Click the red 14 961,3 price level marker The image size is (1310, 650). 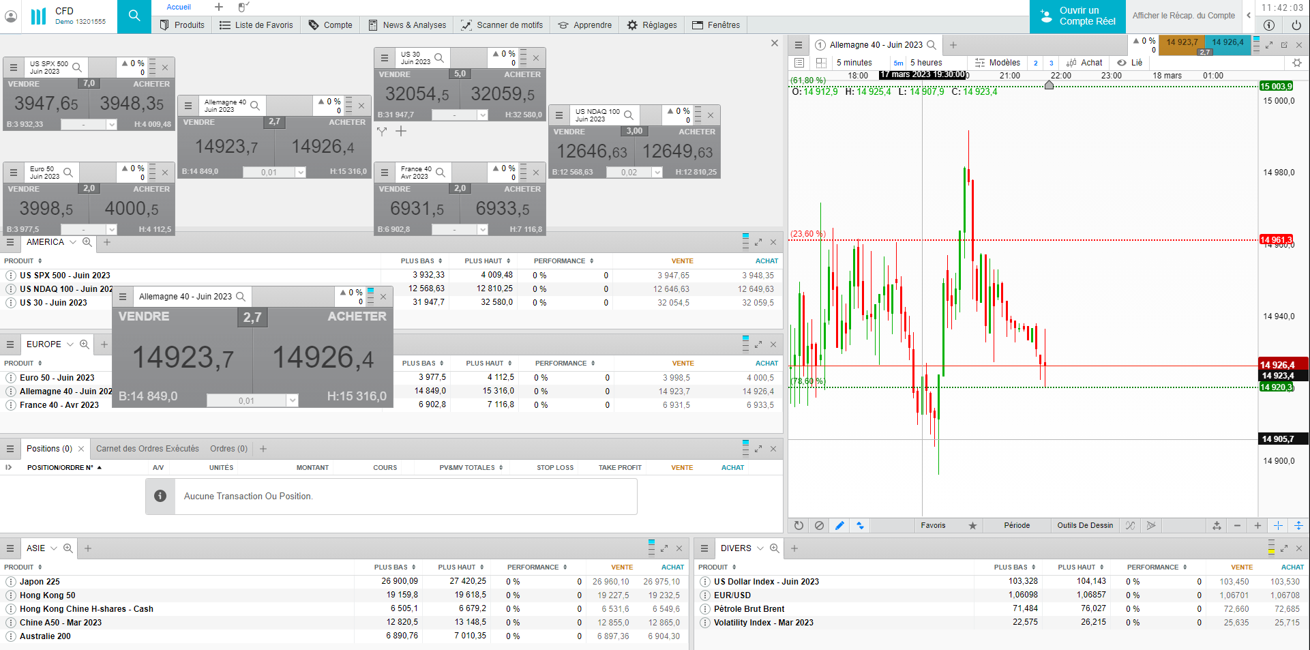coord(1275,239)
